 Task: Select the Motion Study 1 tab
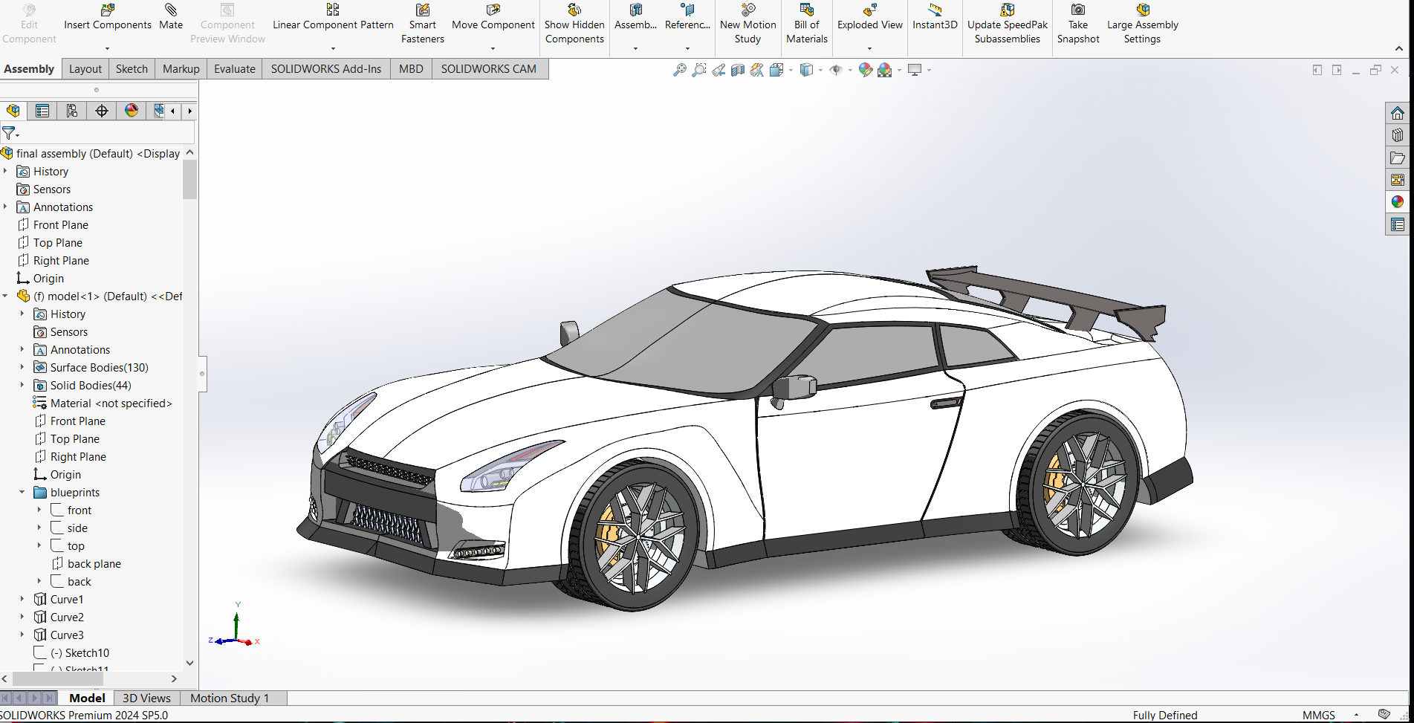click(x=229, y=698)
